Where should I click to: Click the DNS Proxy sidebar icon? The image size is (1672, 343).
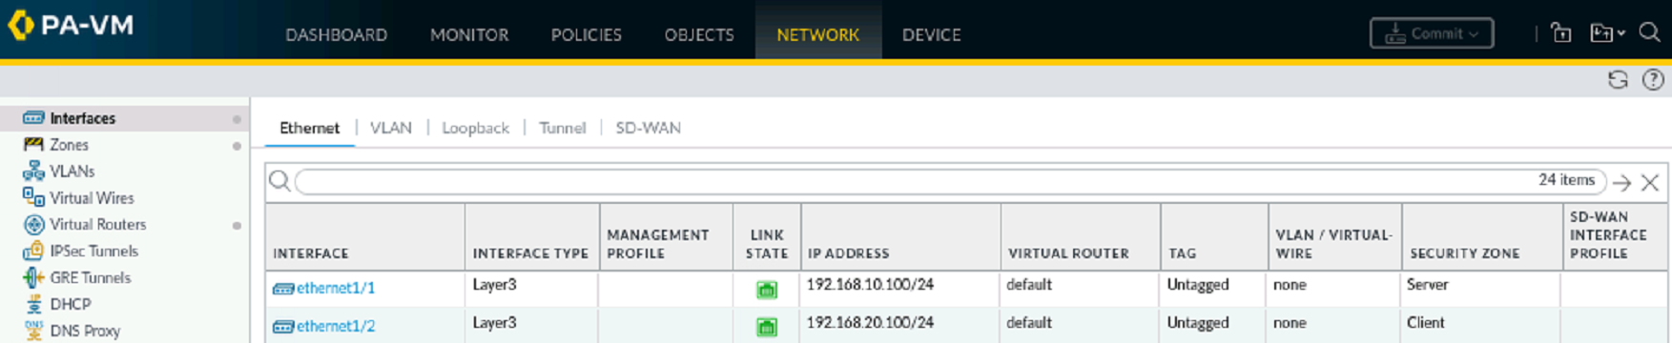[x=33, y=331]
